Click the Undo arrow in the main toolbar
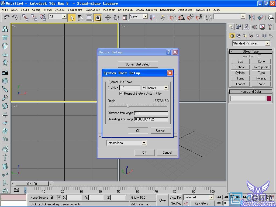Image resolution: width=276 pixels, height=207 pixels. pos(6,17)
